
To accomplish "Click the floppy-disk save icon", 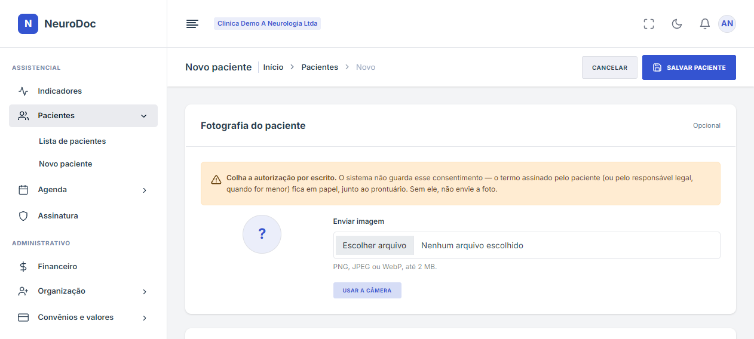I will coord(657,67).
